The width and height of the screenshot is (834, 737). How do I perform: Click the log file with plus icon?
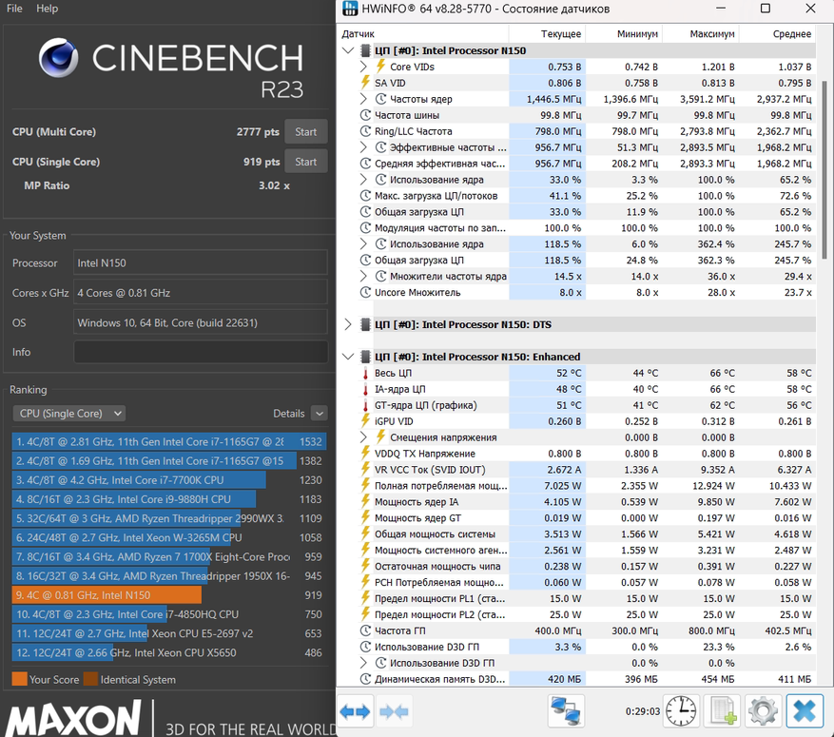tap(723, 711)
